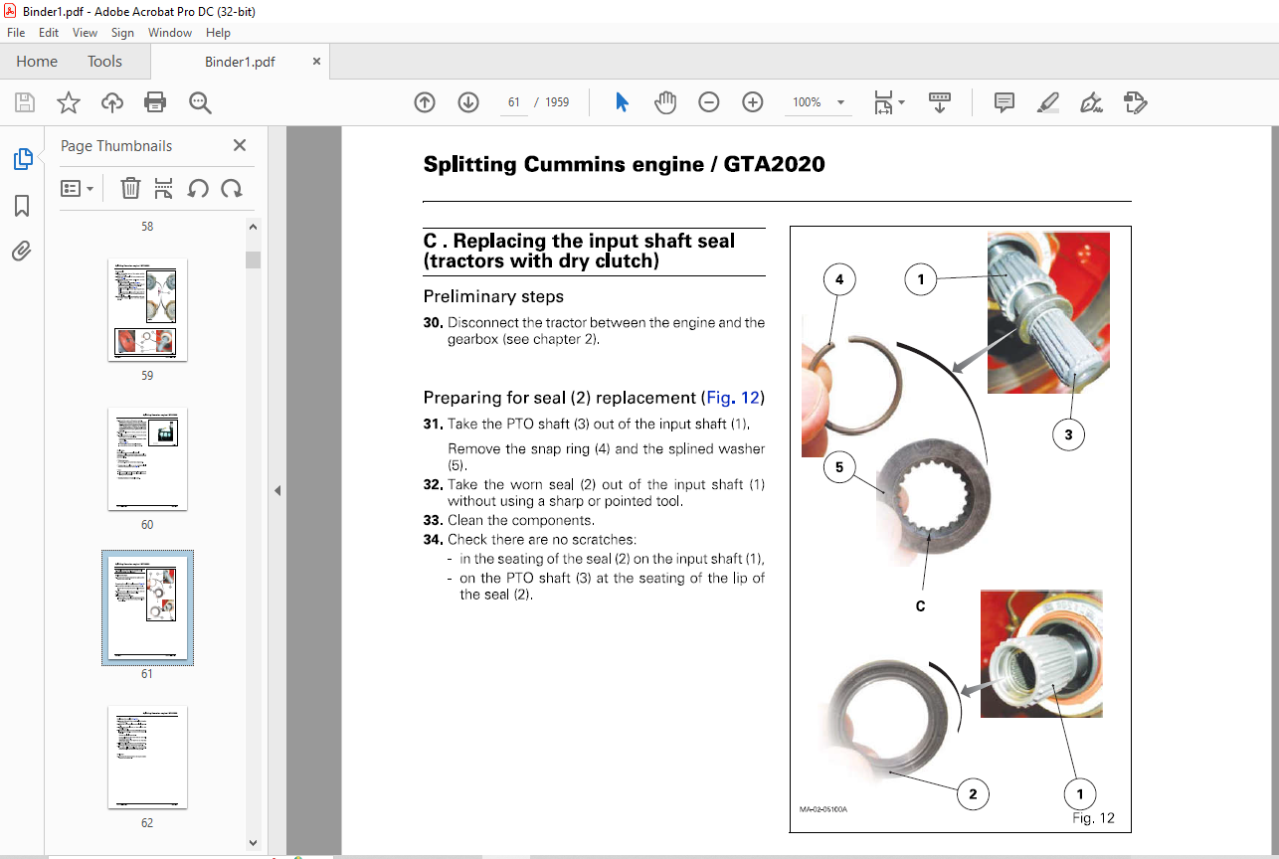Click the print pages thumbnail icon
1279x859 pixels.
coord(164,188)
